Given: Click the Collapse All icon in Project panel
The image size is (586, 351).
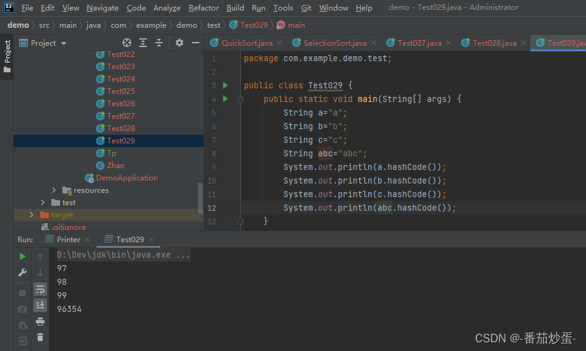Looking at the screenshot, I should tap(159, 43).
